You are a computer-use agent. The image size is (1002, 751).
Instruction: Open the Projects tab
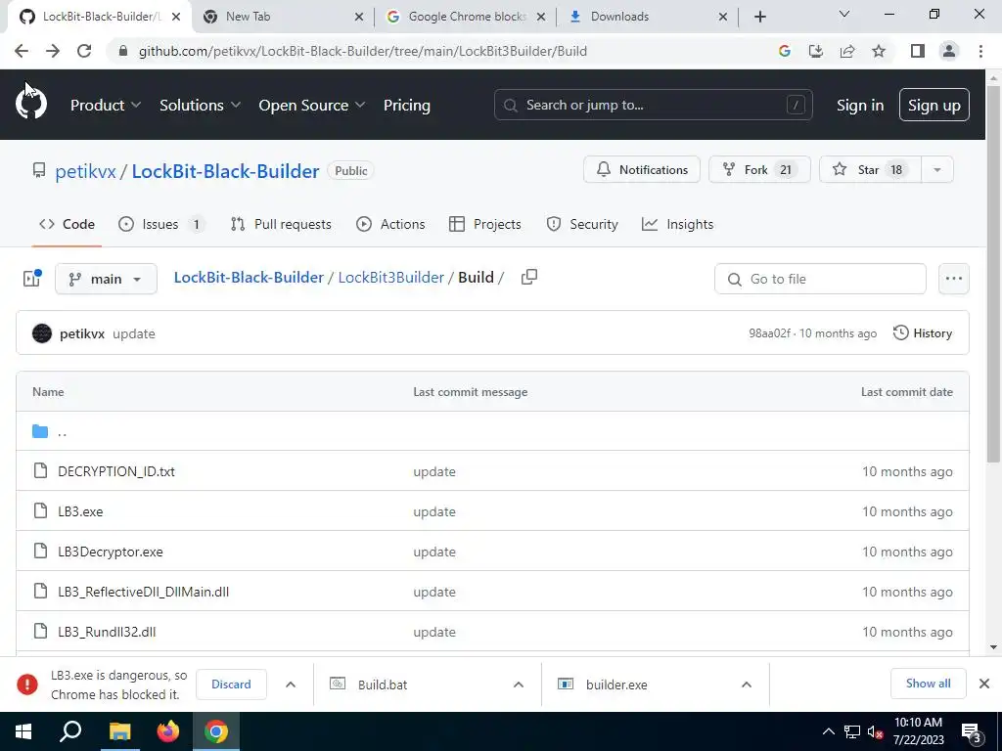click(485, 224)
